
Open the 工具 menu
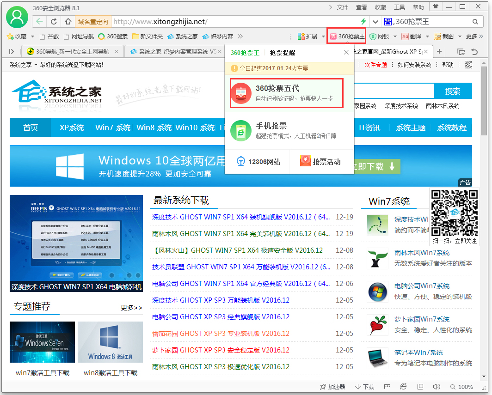(x=399, y=7)
